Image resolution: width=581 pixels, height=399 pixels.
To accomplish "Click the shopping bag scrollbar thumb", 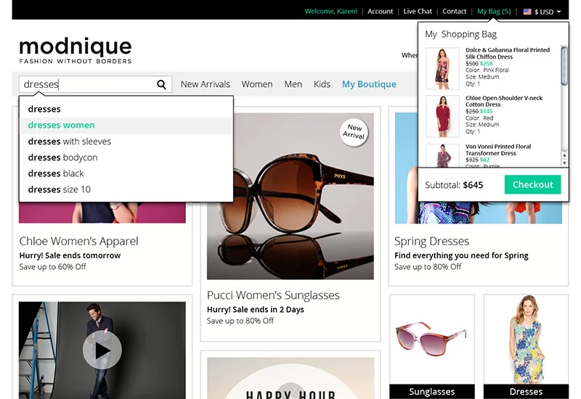I will pos(564,66).
